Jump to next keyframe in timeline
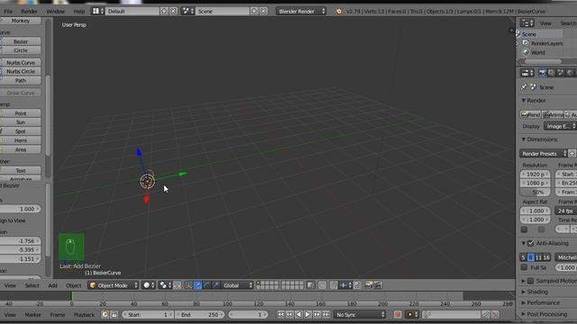 click(x=316, y=315)
